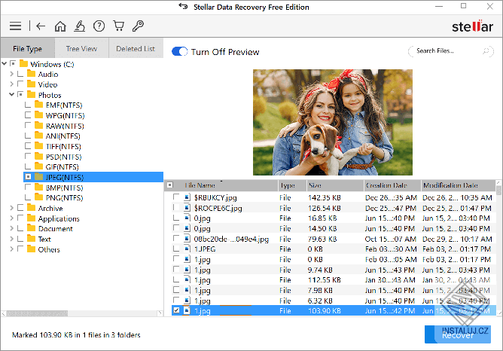The height and width of the screenshot is (351, 503).
Task: Select the BMP(NTFS) tree item
Action: [x=64, y=188]
